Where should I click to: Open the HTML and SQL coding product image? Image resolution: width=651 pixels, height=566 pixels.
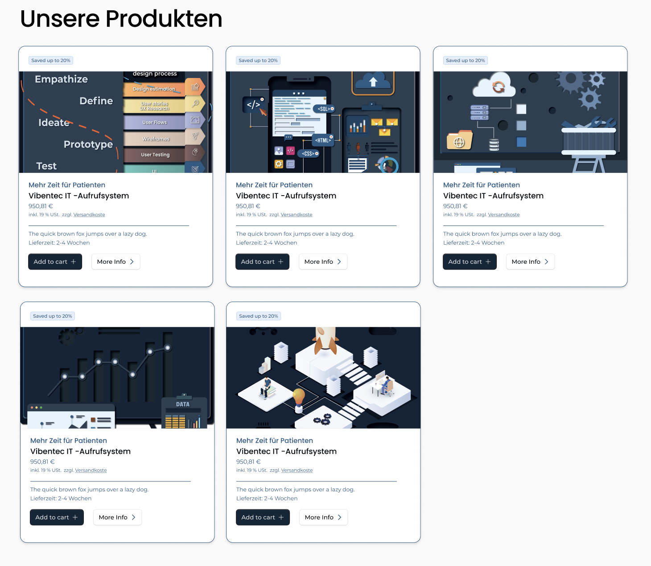pyautogui.click(x=323, y=122)
